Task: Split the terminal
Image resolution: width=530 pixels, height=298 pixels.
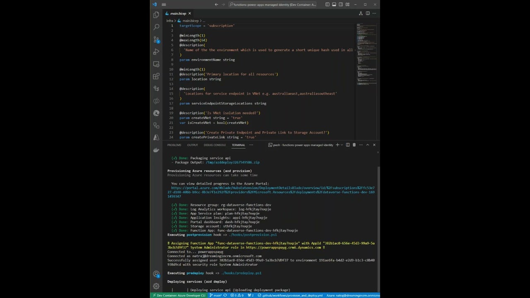Action: 348,145
